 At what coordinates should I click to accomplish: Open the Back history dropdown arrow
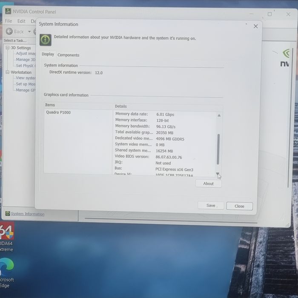click(29, 32)
